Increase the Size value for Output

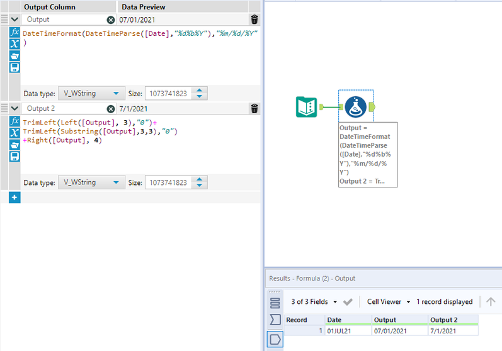(200, 90)
